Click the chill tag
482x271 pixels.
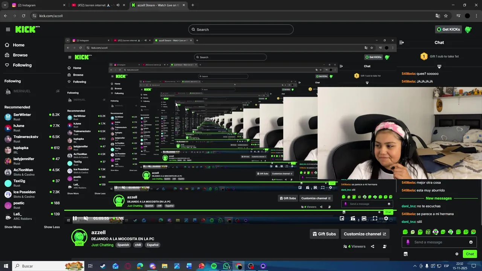tap(138, 245)
